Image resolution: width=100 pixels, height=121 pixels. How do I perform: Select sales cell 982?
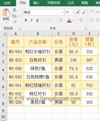tap(89, 102)
